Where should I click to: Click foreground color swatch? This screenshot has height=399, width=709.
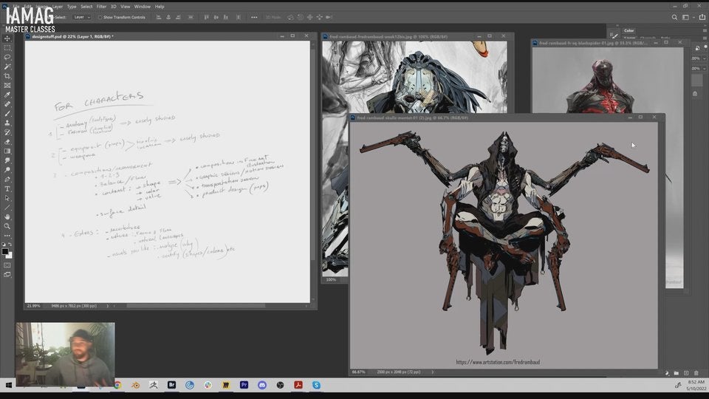point(5,251)
